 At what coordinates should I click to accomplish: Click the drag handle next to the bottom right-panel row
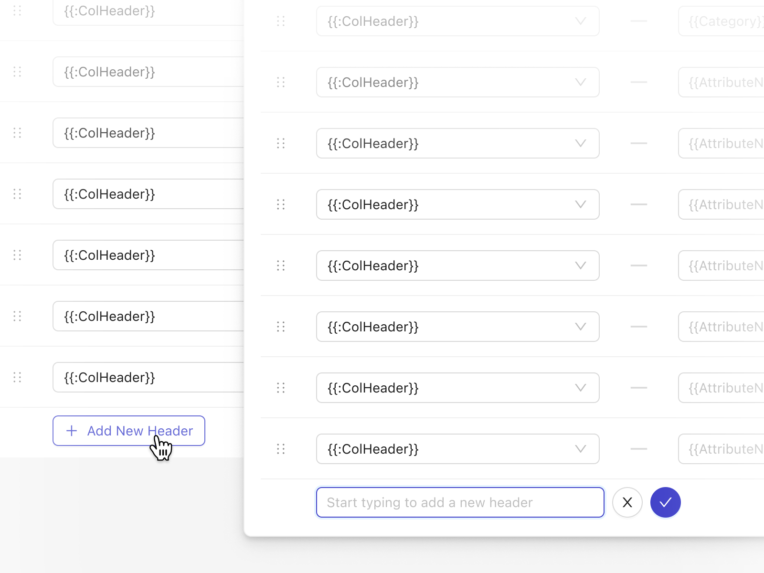(x=281, y=449)
